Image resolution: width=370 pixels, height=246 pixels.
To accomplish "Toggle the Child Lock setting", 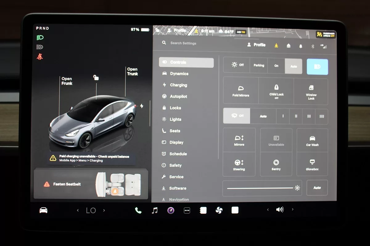I will (276, 91).
